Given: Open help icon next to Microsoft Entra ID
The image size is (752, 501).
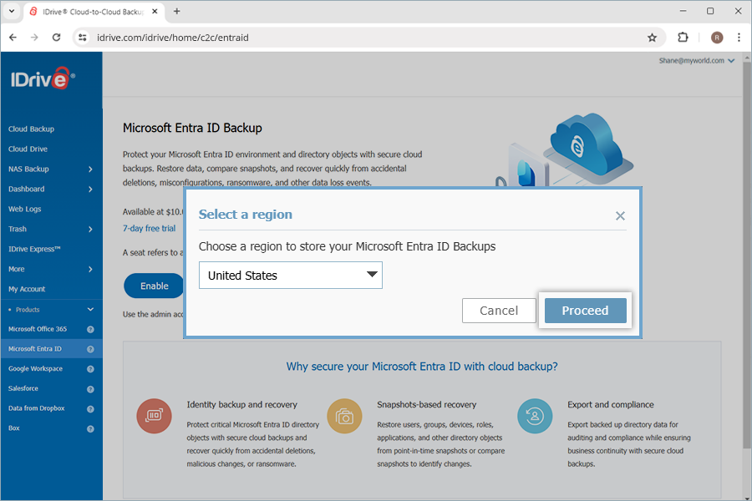Looking at the screenshot, I should click(x=90, y=350).
